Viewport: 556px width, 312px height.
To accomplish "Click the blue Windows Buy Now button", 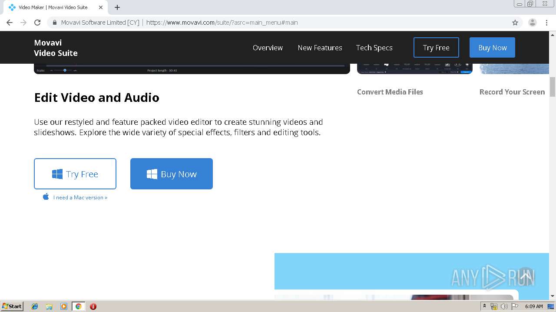I will pyautogui.click(x=172, y=174).
